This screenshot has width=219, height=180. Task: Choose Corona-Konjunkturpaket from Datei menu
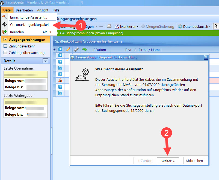29,25
